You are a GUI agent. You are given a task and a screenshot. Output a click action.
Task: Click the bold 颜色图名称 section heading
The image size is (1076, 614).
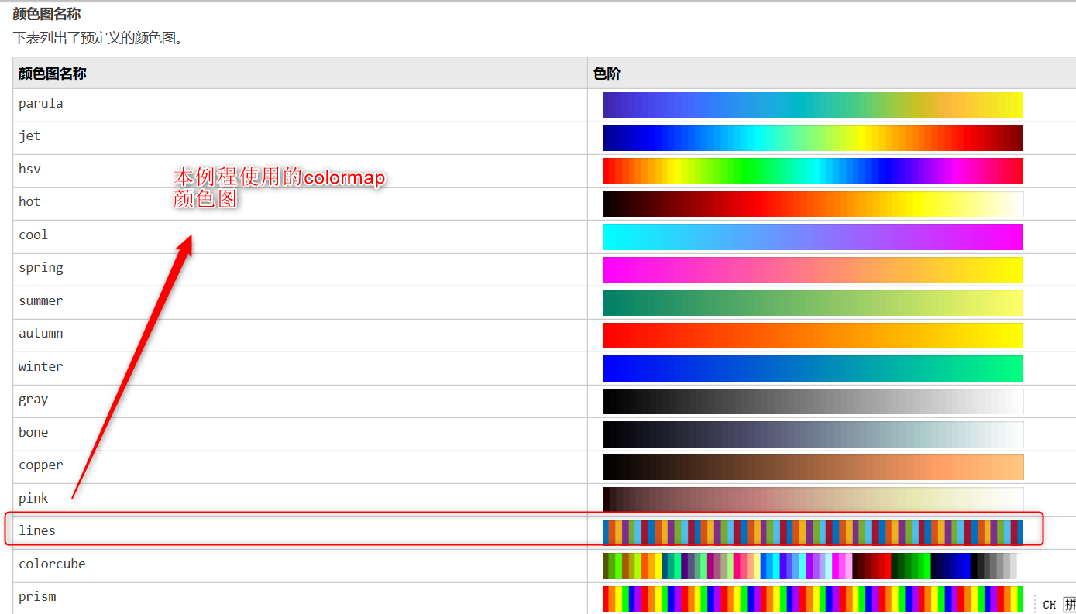[x=46, y=14]
